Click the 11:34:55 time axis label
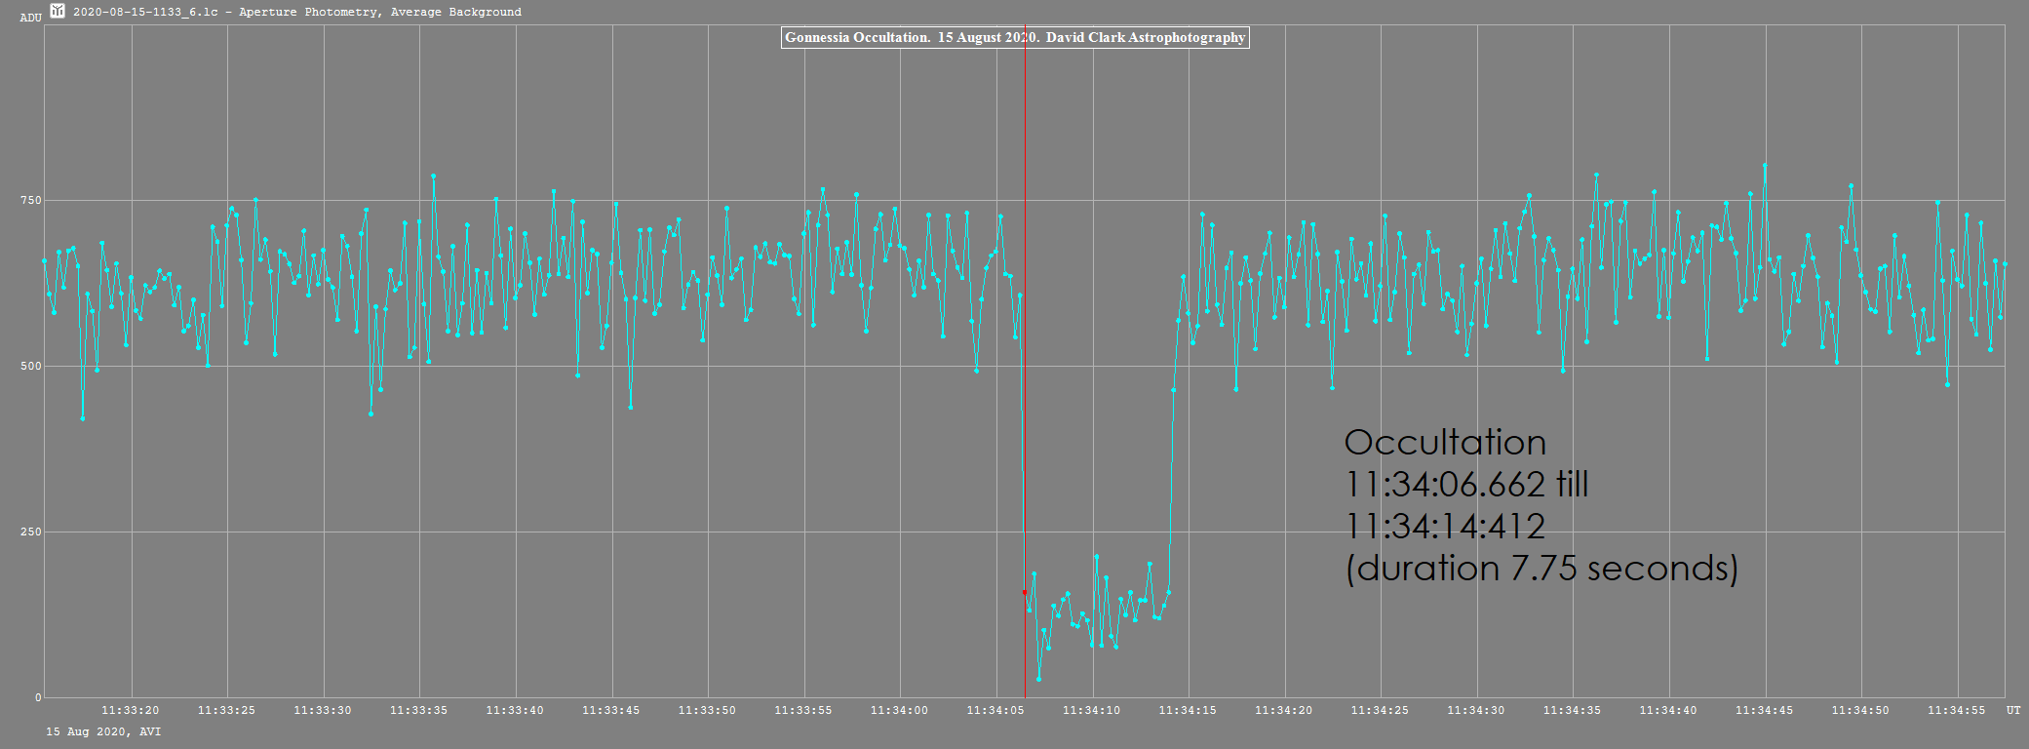Viewport: 2029px width, 749px height. 1957,710
